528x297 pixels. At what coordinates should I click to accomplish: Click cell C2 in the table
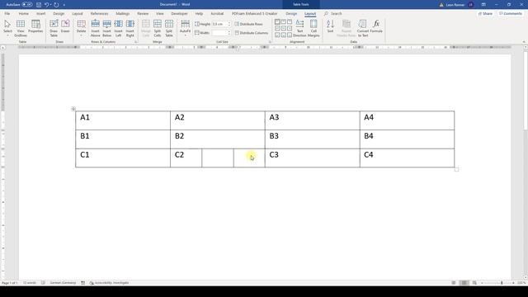(186, 158)
